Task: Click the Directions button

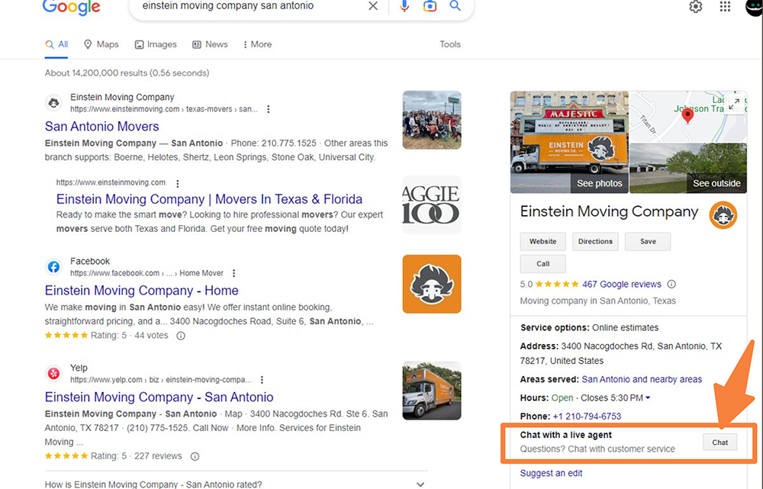Action: click(595, 241)
